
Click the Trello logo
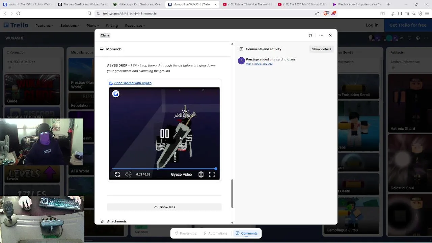pyautogui.click(x=16, y=25)
